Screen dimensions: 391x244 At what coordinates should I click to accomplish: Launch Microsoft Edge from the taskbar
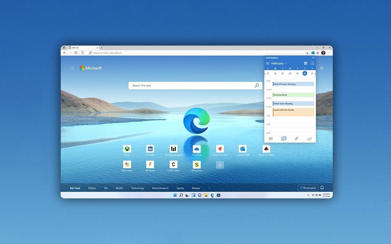pos(212,196)
